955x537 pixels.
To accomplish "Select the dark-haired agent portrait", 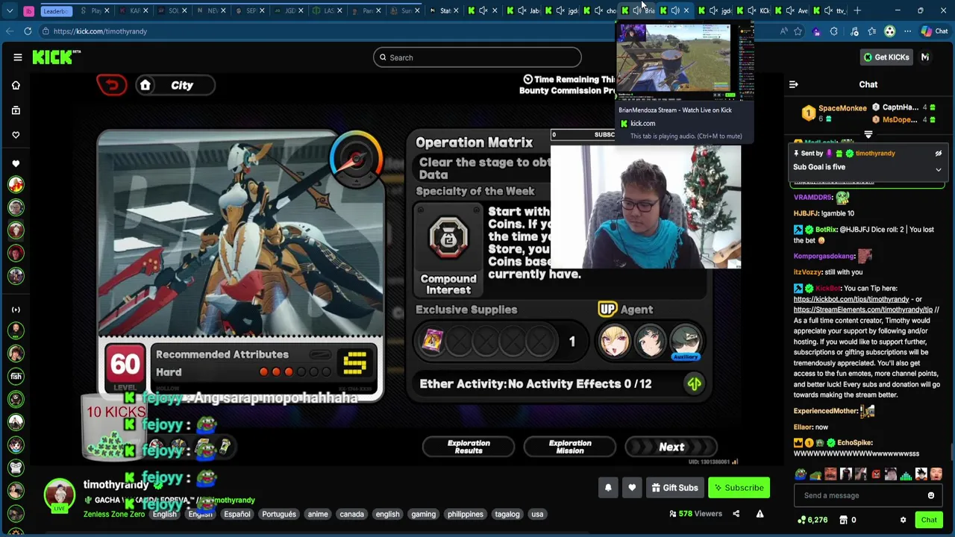I will (x=650, y=341).
